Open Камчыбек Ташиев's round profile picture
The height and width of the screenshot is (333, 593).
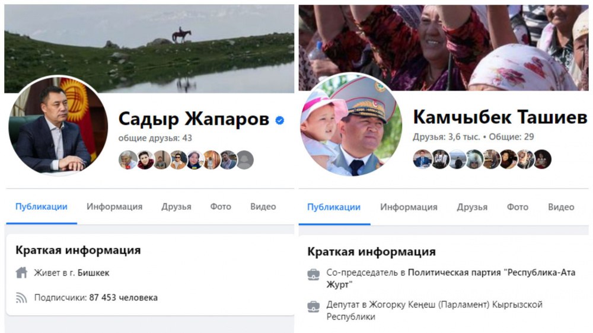click(351, 124)
